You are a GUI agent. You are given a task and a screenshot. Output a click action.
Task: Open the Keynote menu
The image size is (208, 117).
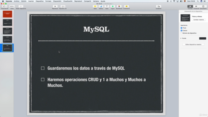pos(9,1)
